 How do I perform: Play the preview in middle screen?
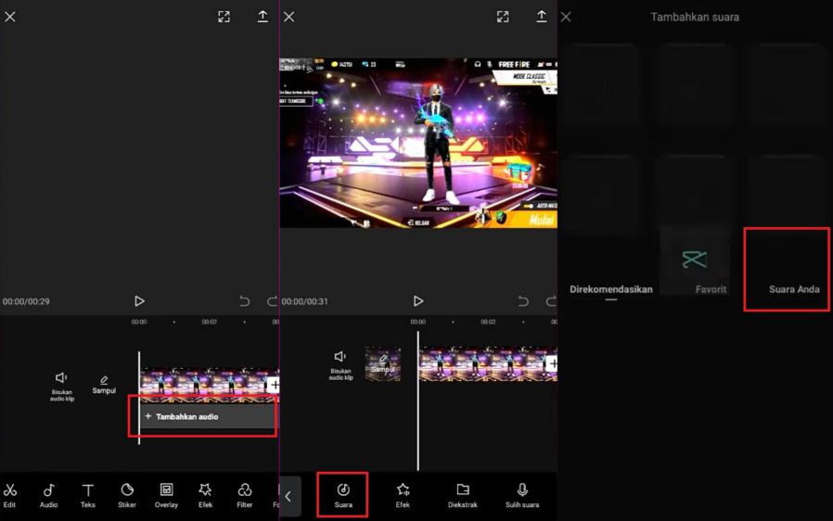point(418,301)
